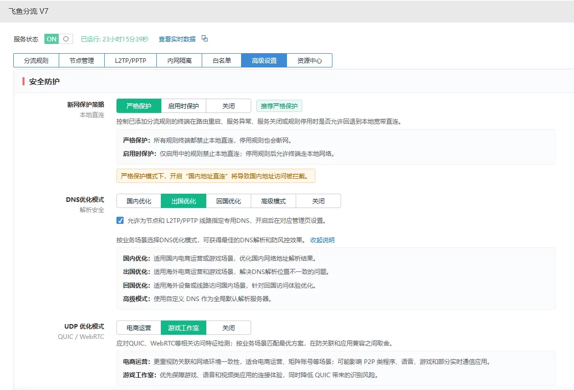Go to the 内网隔离 tab

pos(179,60)
